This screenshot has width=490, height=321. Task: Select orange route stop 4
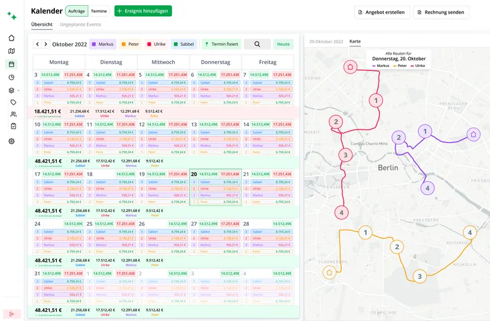click(x=469, y=232)
